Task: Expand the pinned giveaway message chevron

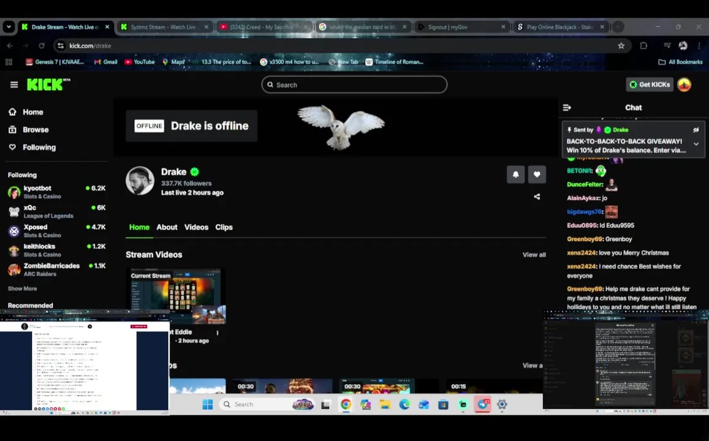Action: pos(696,144)
